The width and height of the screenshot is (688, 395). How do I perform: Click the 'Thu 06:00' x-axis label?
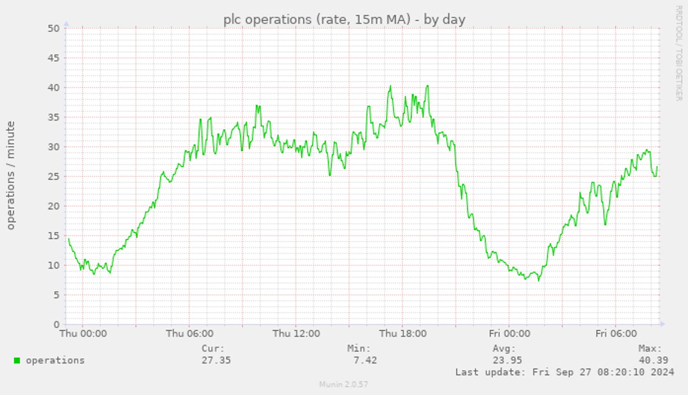[190, 333]
